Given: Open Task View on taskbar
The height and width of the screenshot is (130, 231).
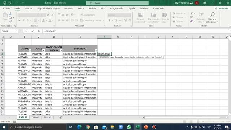Looking at the screenshot, I should pos(71,127).
